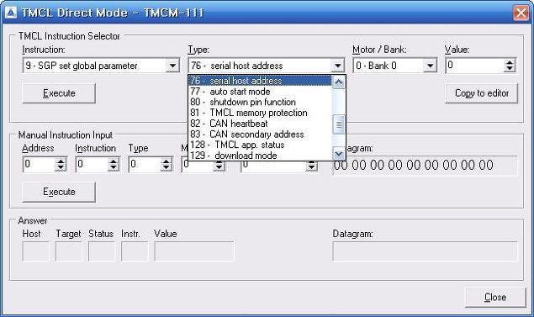Choose '82 - CAN heartbeat' entry
Viewport: 534px width, 317px height.
(x=260, y=124)
